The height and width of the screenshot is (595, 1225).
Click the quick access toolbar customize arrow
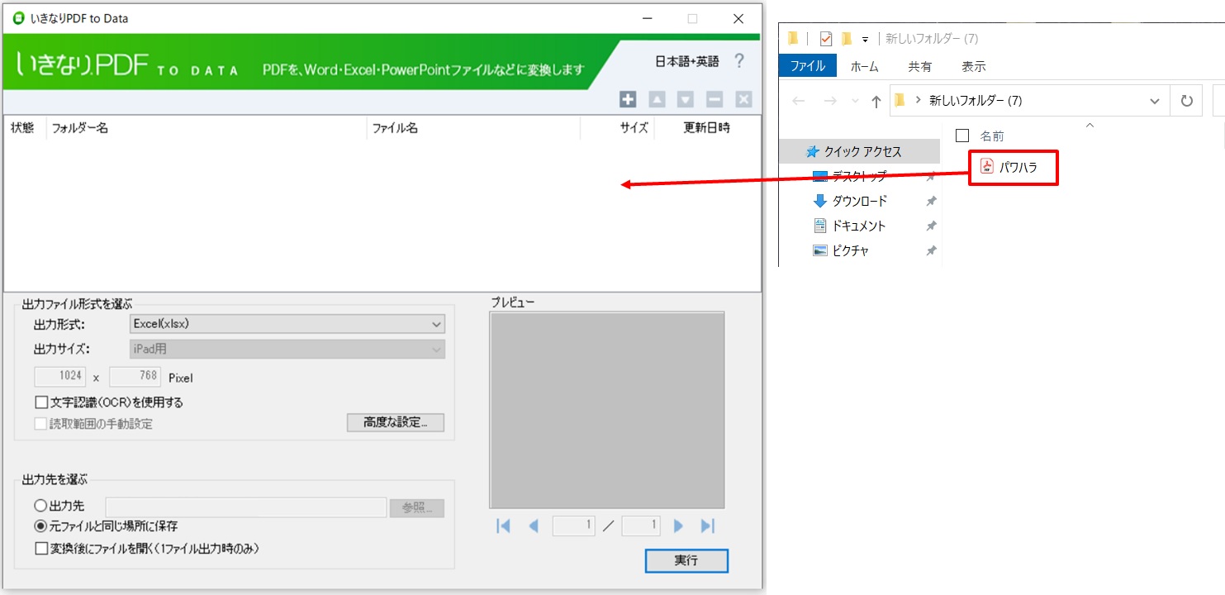[x=865, y=39]
